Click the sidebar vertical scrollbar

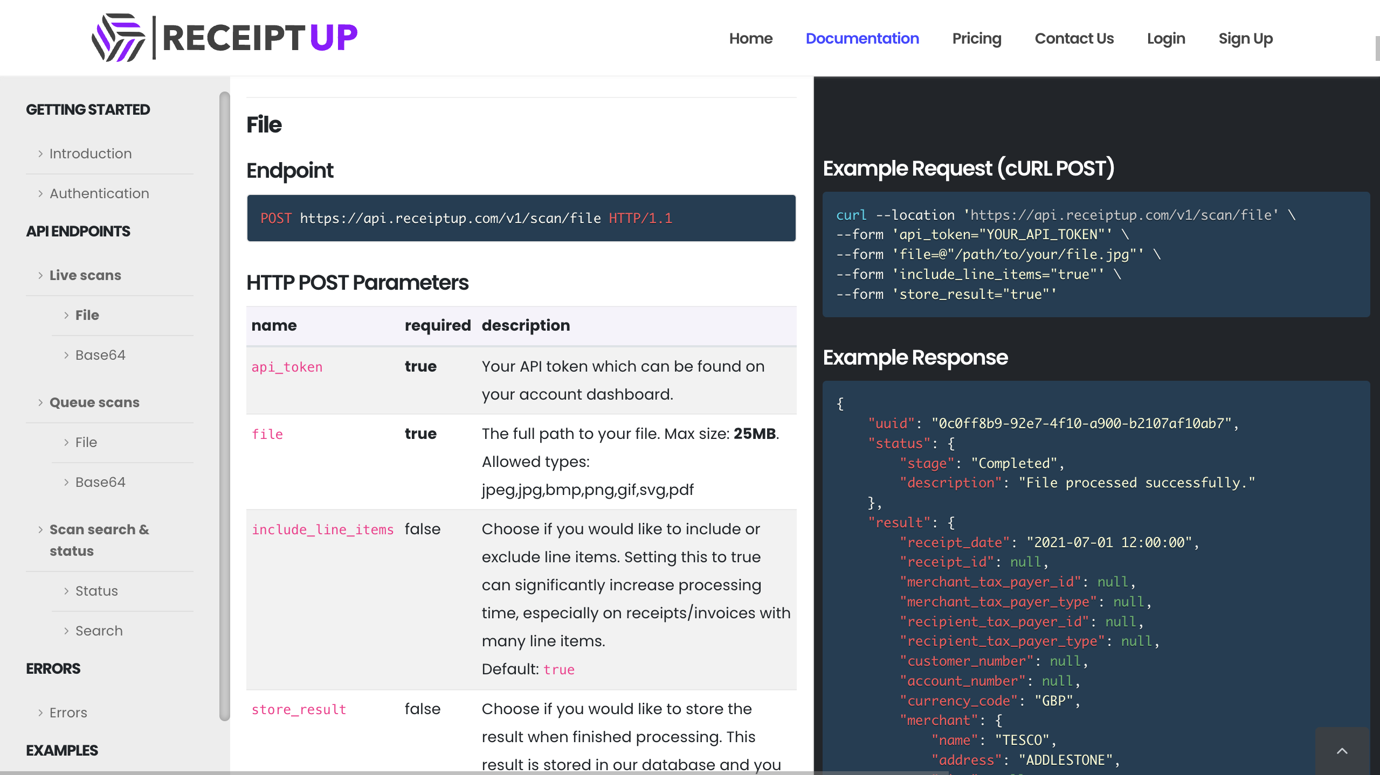click(x=225, y=406)
